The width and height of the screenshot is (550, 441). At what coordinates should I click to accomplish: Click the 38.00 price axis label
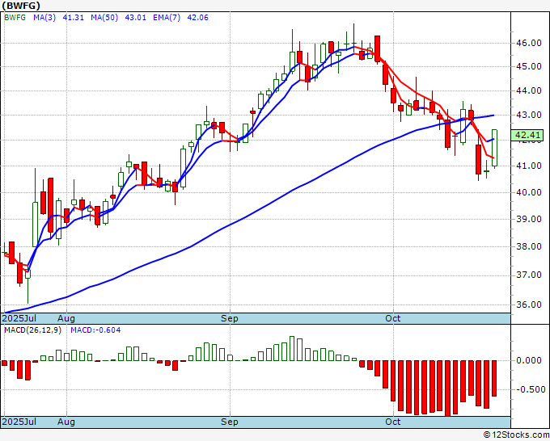[529, 246]
